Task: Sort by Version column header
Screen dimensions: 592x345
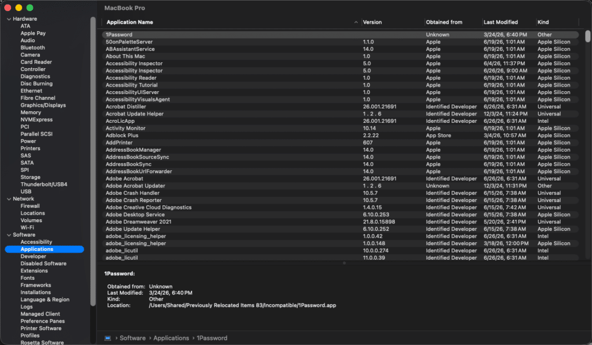Action: point(372,22)
